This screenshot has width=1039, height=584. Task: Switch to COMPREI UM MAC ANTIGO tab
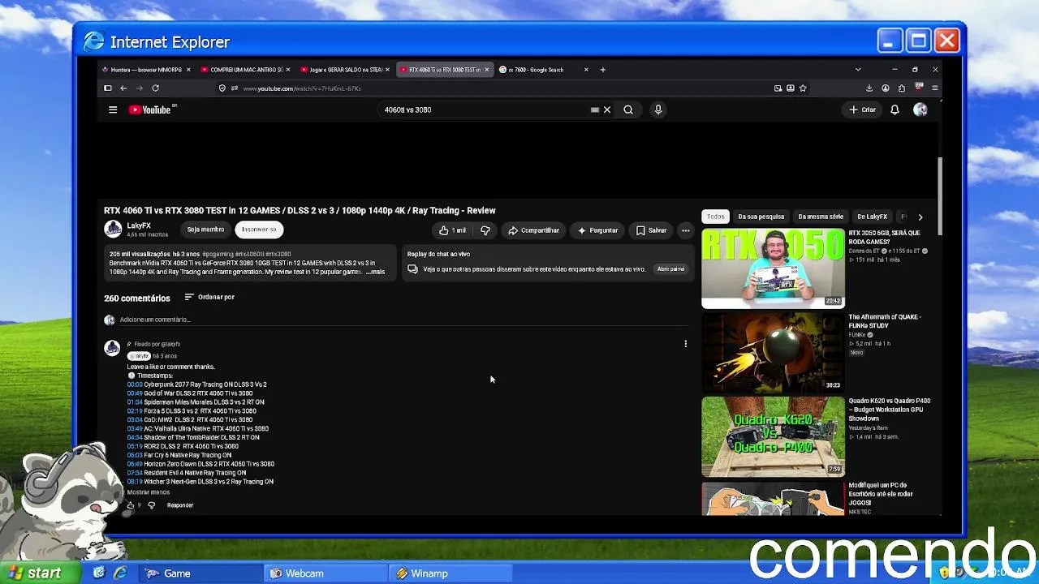246,70
